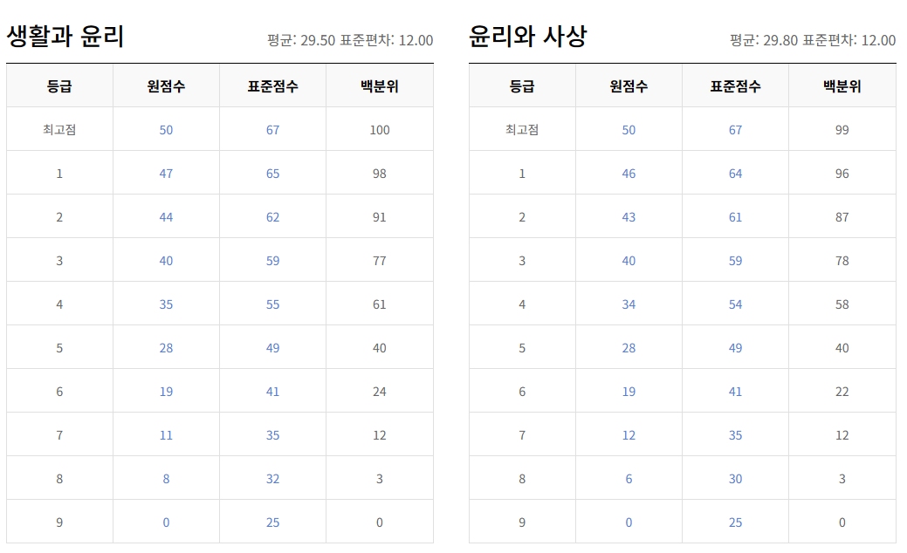
Task: Open 원점수 8 link in 생활과 윤리 grade 8
Action: [166, 479]
